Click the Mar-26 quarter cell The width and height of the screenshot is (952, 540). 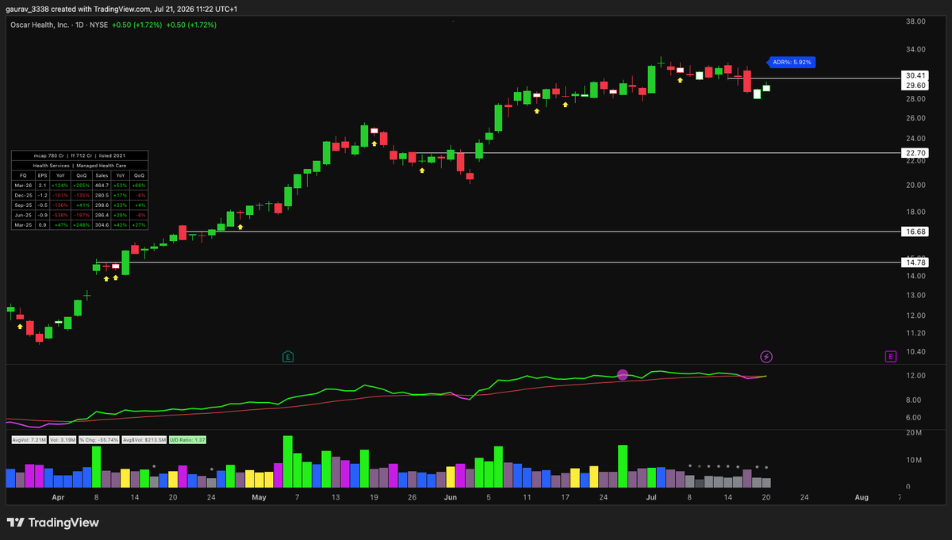(23, 186)
